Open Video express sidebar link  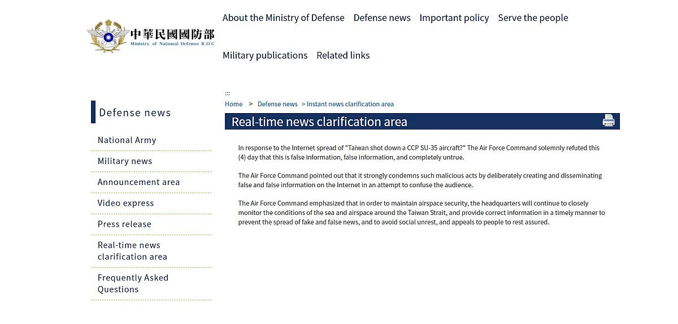[x=125, y=203]
